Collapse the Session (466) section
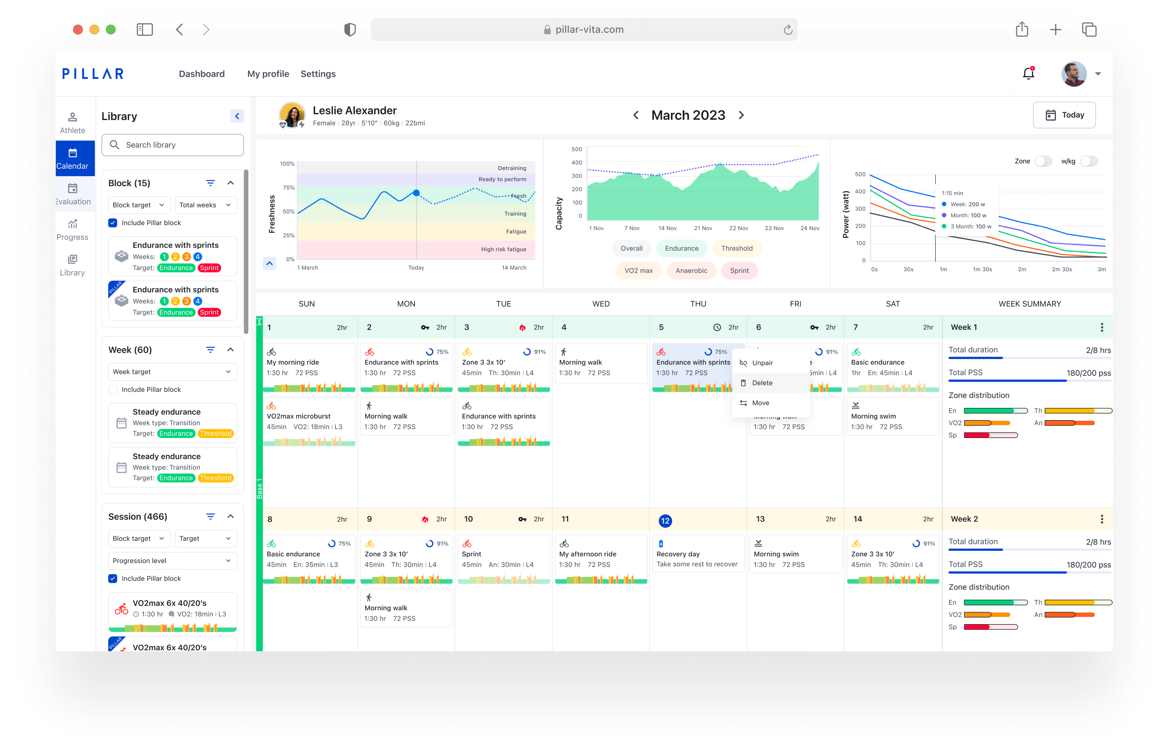This screenshot has height=754, width=1168. click(230, 516)
